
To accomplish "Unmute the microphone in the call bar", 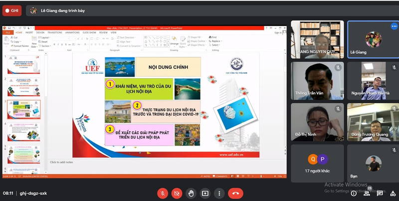I will (162, 193).
